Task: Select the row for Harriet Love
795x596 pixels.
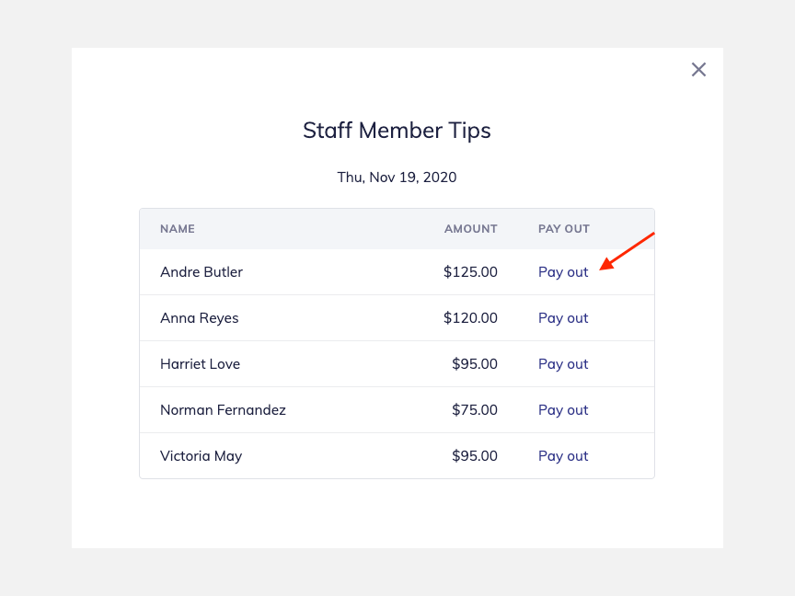Action: (276, 363)
